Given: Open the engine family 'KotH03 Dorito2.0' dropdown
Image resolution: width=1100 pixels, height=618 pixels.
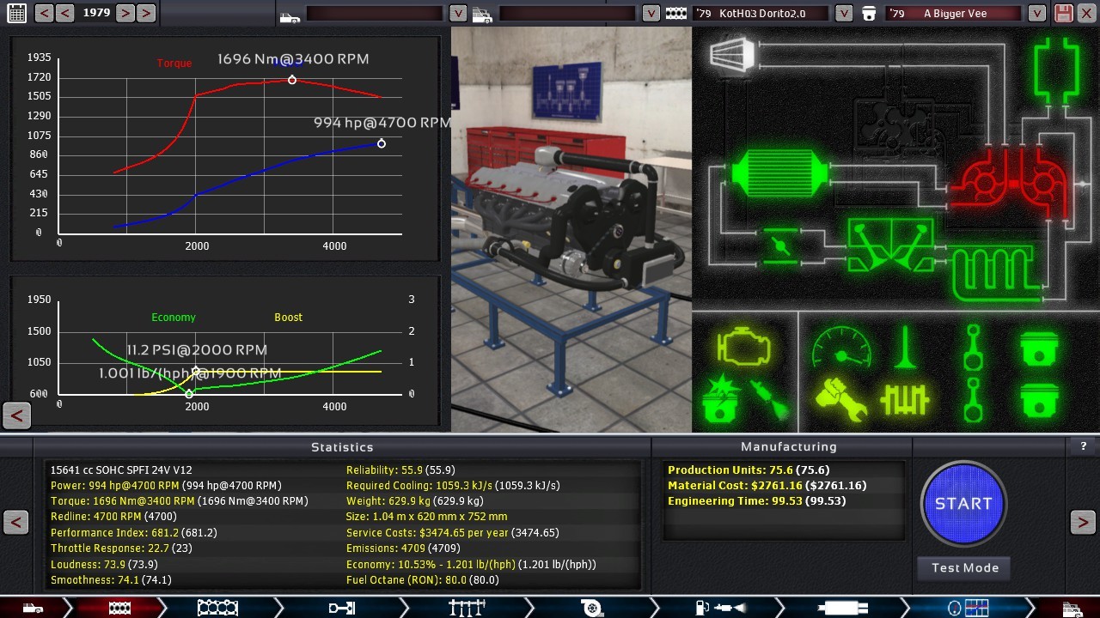Looking at the screenshot, I should click(x=844, y=13).
